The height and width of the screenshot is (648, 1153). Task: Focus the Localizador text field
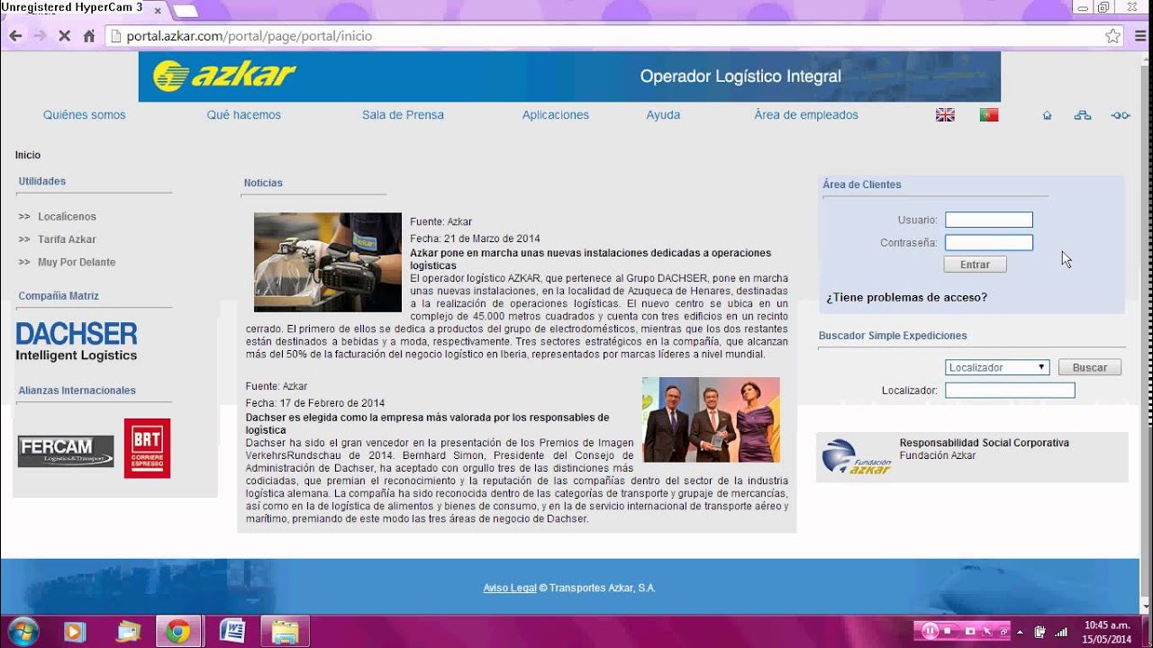click(x=1010, y=391)
